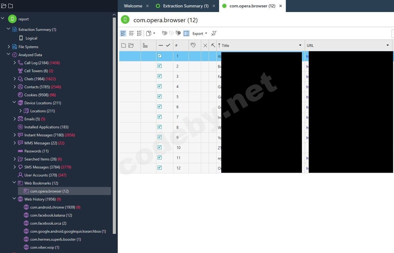Open User Accounts (370) in the tree
The height and width of the screenshot is (253, 394).
[x=41, y=175]
